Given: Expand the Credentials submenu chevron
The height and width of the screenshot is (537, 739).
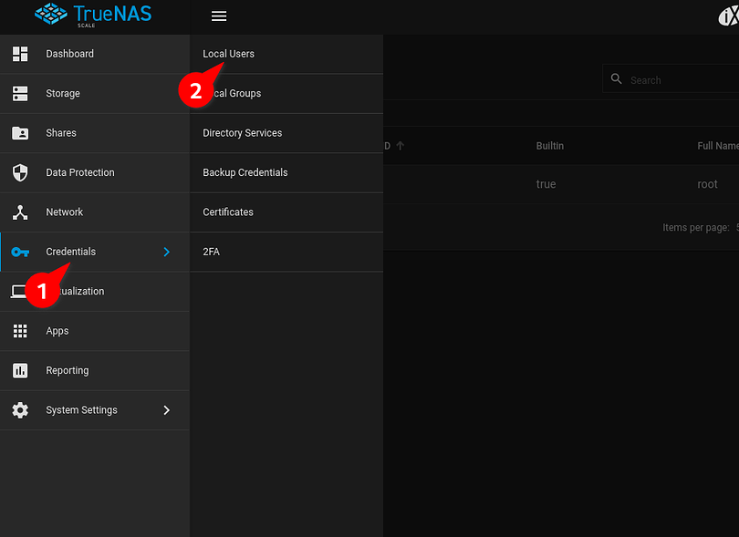Looking at the screenshot, I should coord(166,252).
